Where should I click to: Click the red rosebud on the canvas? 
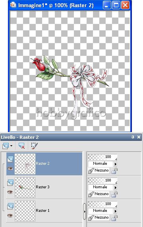(x=39, y=65)
